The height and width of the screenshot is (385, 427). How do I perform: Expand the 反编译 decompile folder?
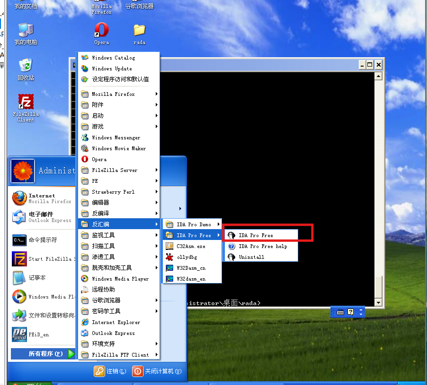pyautogui.click(x=119, y=214)
